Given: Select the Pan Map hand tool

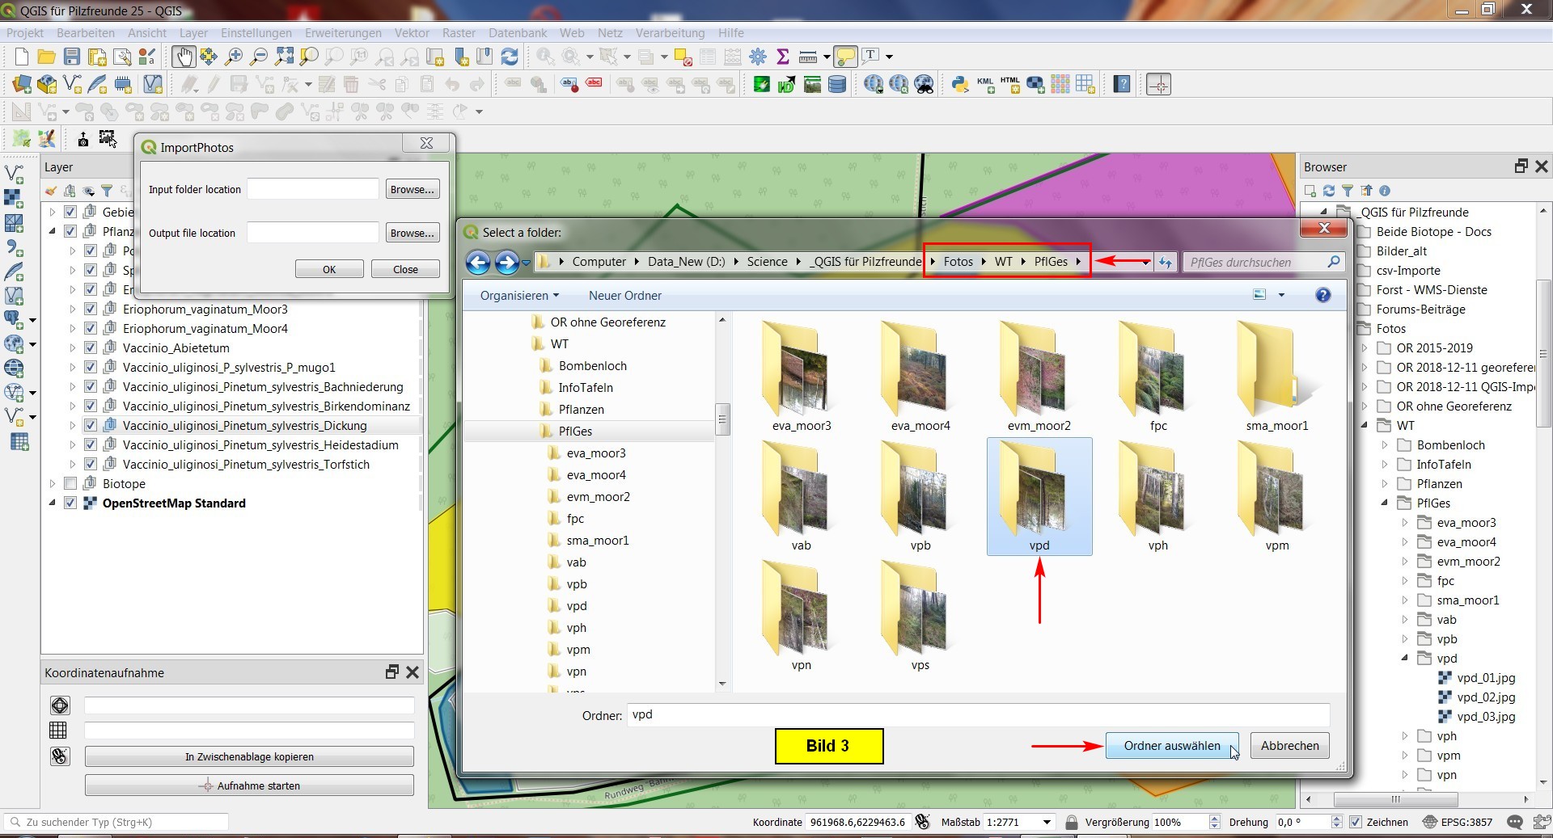Looking at the screenshot, I should point(184,57).
